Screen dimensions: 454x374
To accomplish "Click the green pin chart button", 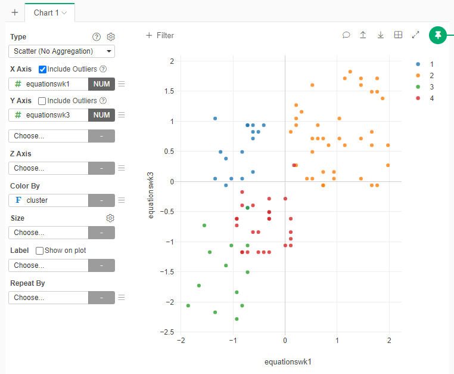I will (x=438, y=36).
